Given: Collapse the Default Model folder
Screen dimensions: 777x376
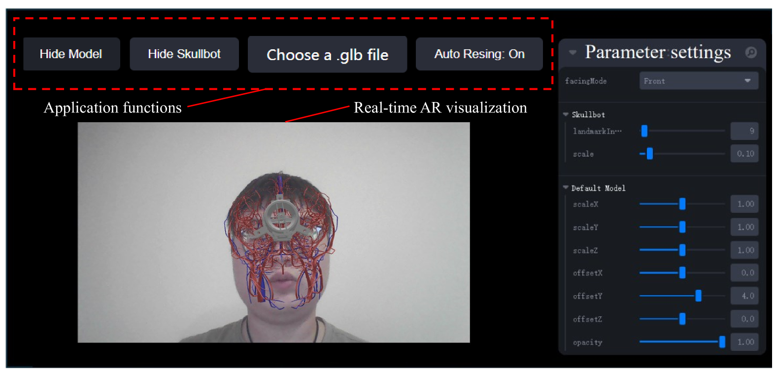Looking at the screenshot, I should [566, 188].
